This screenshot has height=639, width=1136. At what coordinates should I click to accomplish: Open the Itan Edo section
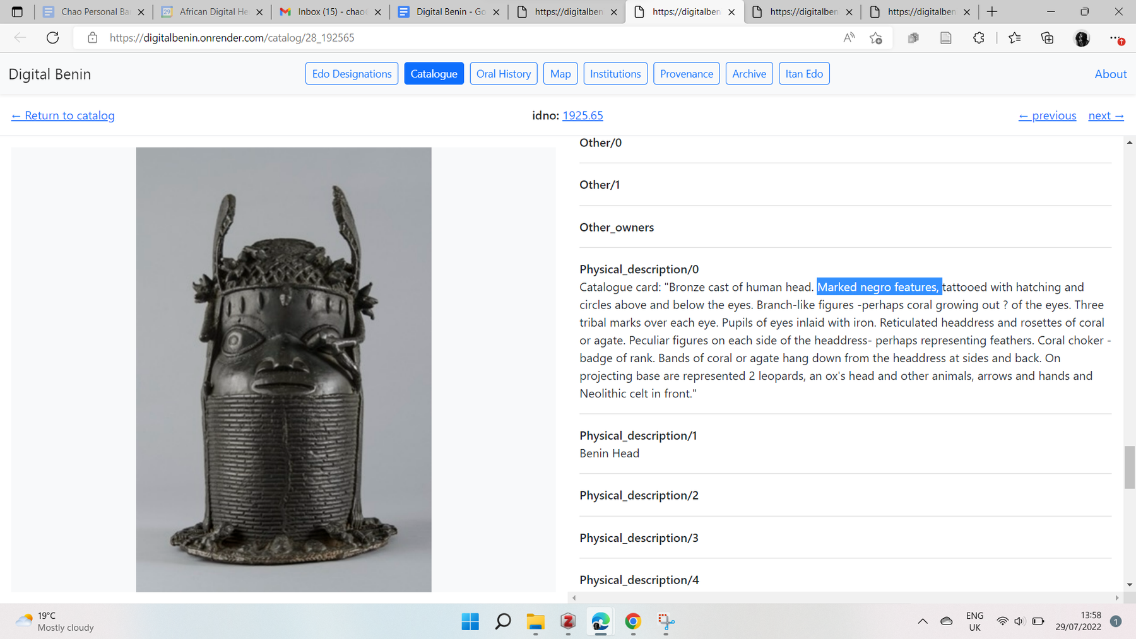coord(804,74)
